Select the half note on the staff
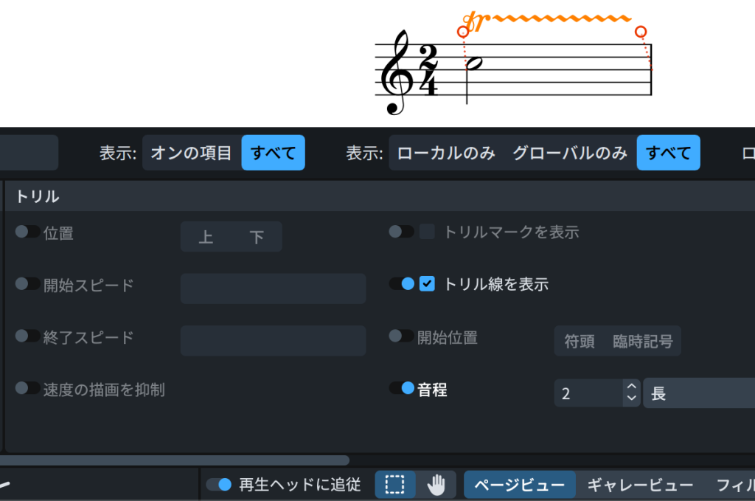The width and height of the screenshot is (755, 501). pyautogui.click(x=476, y=64)
